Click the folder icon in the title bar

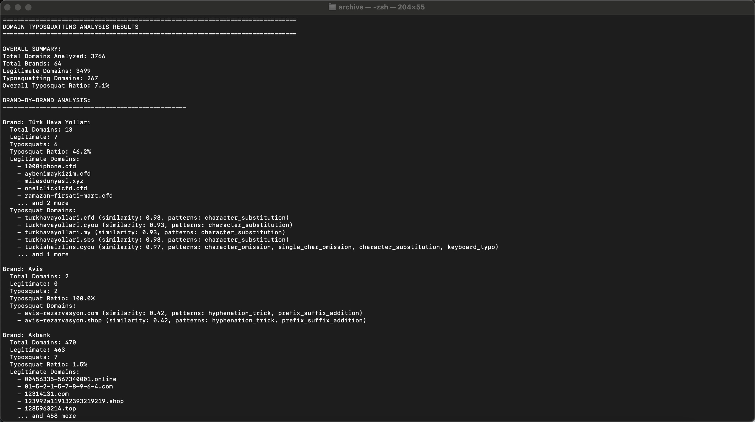pyautogui.click(x=332, y=7)
